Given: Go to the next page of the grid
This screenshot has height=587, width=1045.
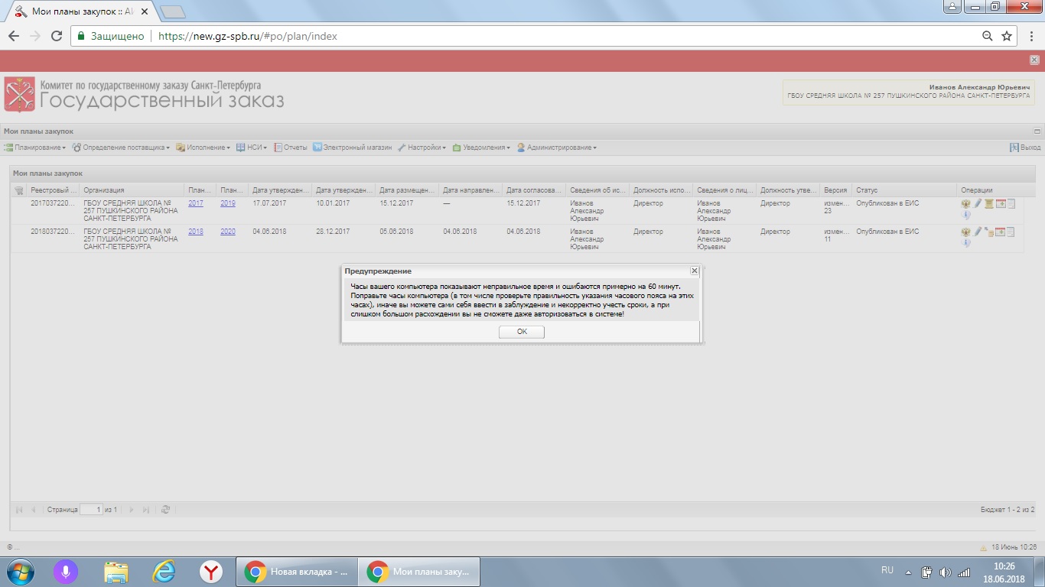Looking at the screenshot, I should click(132, 510).
